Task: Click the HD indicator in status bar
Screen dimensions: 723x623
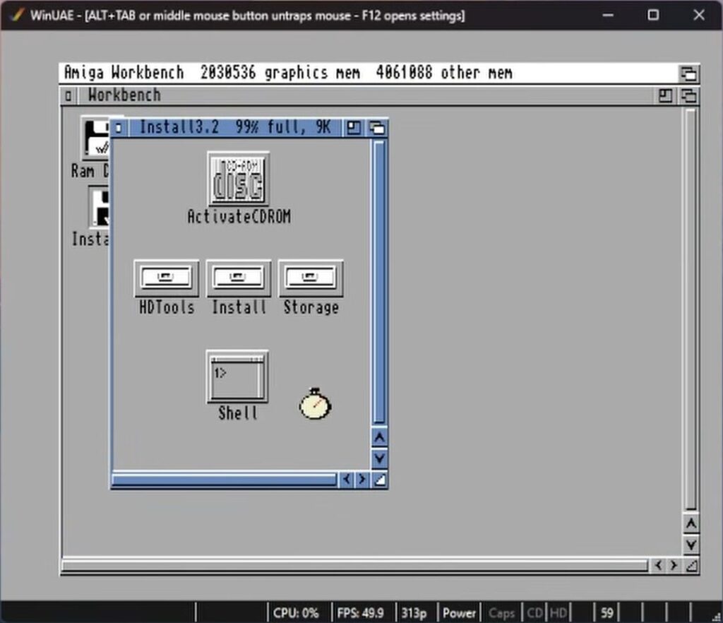Action: 558,613
